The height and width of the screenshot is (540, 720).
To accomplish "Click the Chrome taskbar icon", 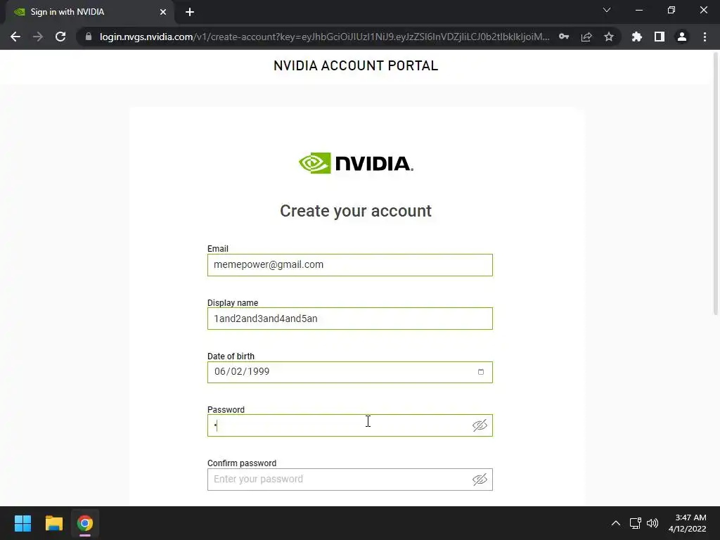I will (x=85, y=523).
